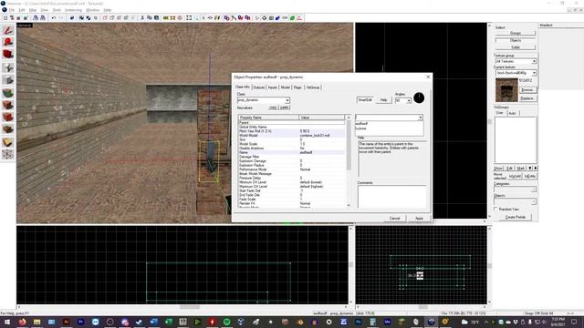Open the Tools menu
The image size is (584, 328).
(x=57, y=10)
